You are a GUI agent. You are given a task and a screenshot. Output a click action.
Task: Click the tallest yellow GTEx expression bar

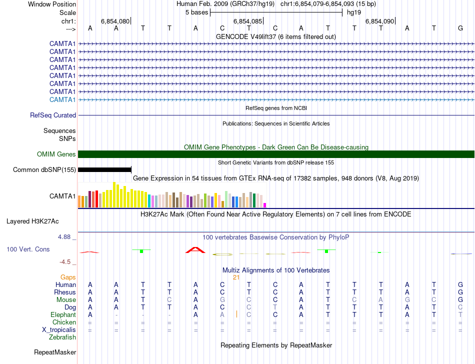(x=114, y=194)
